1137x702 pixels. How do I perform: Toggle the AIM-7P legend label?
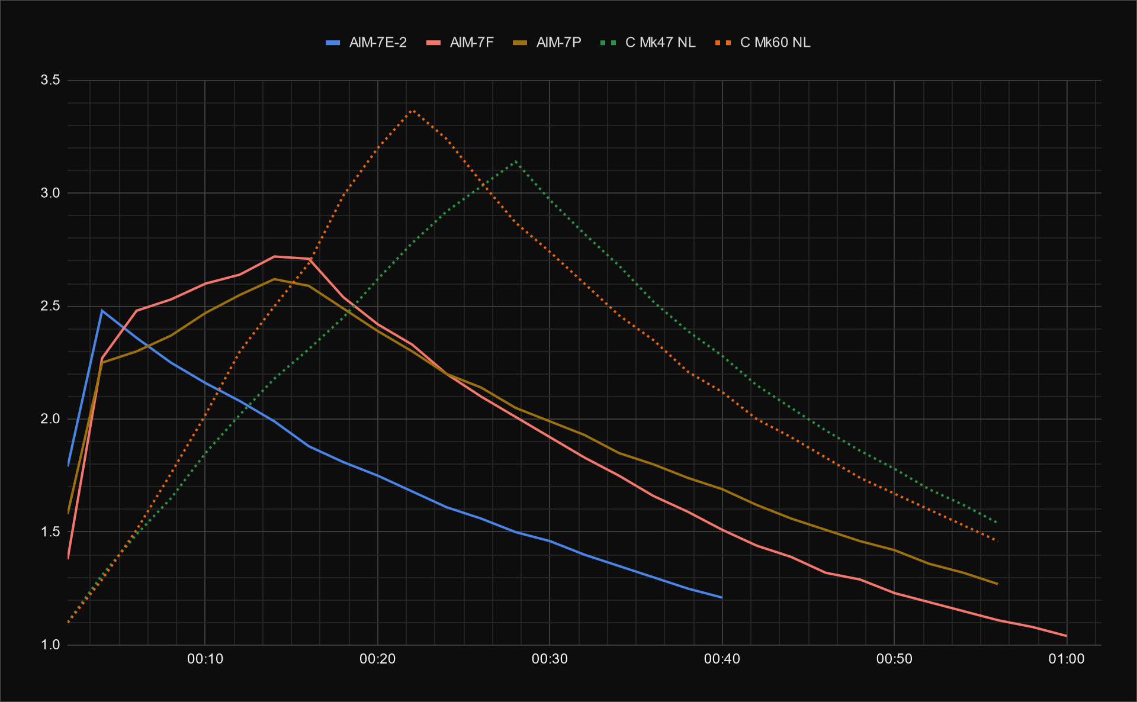click(558, 43)
